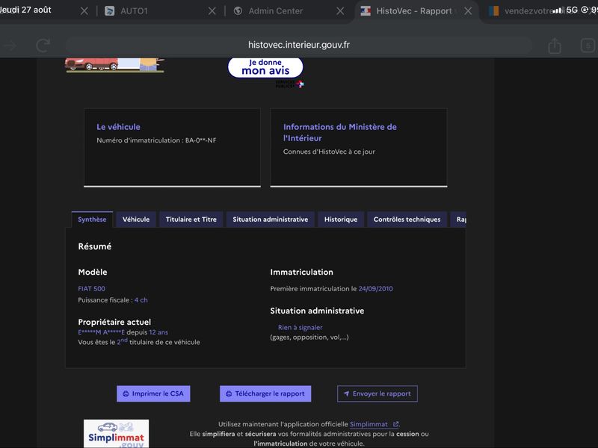Click the HistoVec tab favicon

(x=366, y=11)
